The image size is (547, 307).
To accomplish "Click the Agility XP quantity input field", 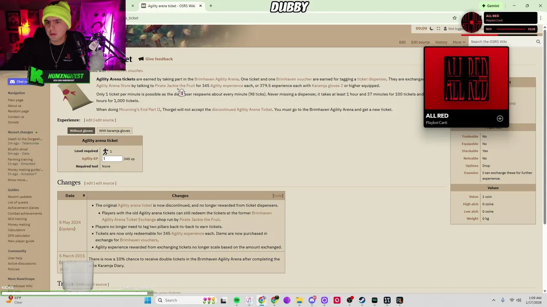I will (112, 159).
